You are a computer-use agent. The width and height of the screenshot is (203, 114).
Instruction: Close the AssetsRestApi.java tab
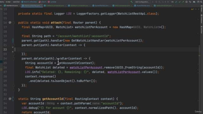(151, 6)
